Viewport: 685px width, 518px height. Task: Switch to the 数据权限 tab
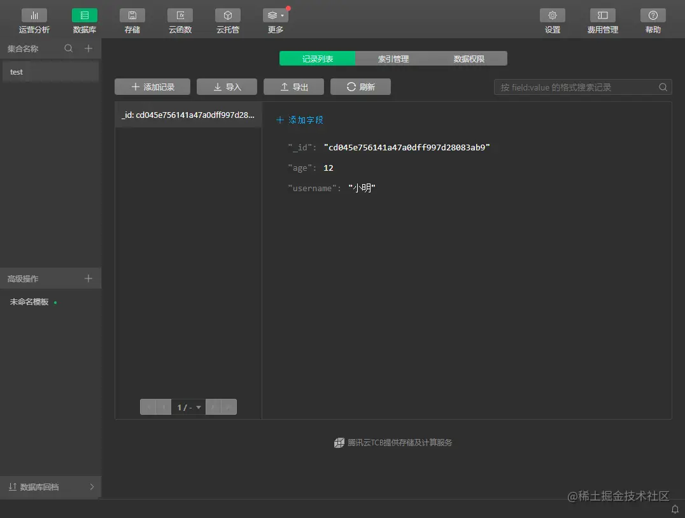click(x=469, y=59)
